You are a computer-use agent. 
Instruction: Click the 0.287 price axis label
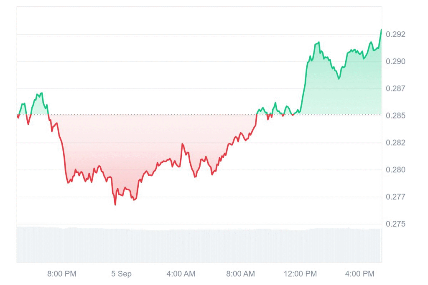pyautogui.click(x=395, y=88)
